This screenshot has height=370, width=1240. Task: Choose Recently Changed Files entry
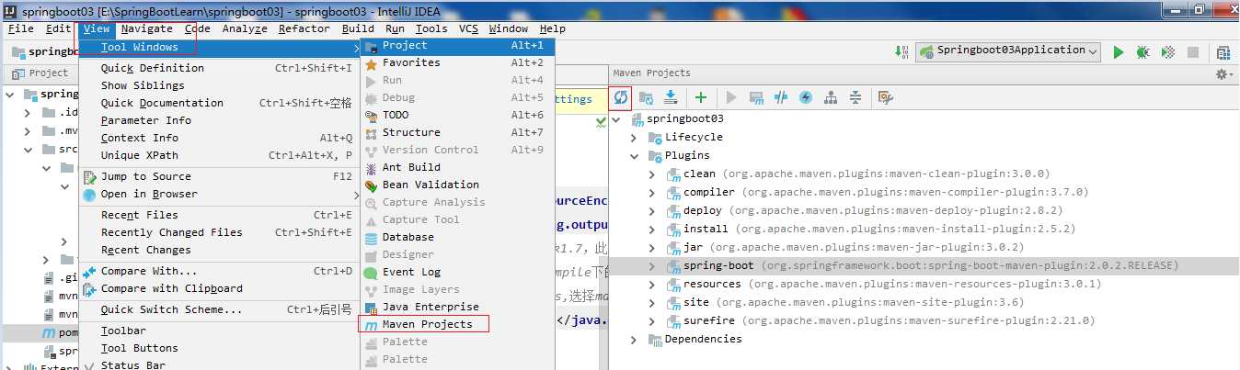[217, 232]
